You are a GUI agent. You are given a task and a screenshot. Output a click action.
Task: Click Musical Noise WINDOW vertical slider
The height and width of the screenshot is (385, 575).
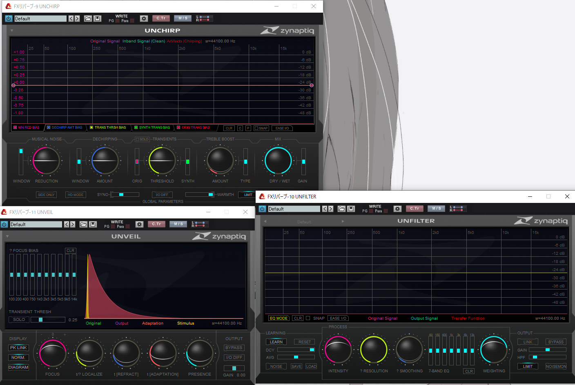[21, 161]
